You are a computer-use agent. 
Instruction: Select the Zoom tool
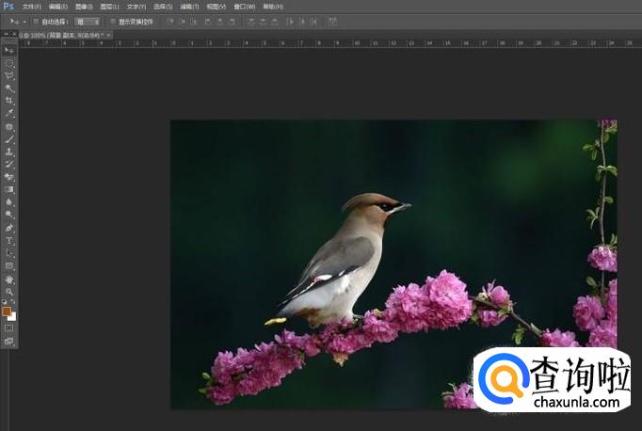(x=9, y=292)
